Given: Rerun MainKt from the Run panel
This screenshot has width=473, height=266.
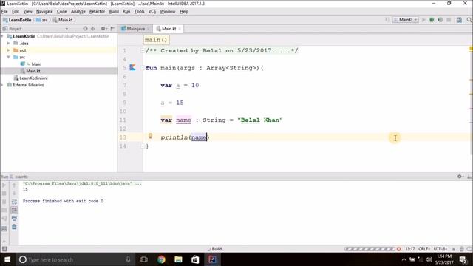Looking at the screenshot, I should tap(4, 185).
